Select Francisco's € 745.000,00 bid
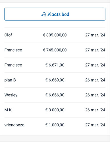This screenshot has width=110, height=142. click(x=55, y=50)
